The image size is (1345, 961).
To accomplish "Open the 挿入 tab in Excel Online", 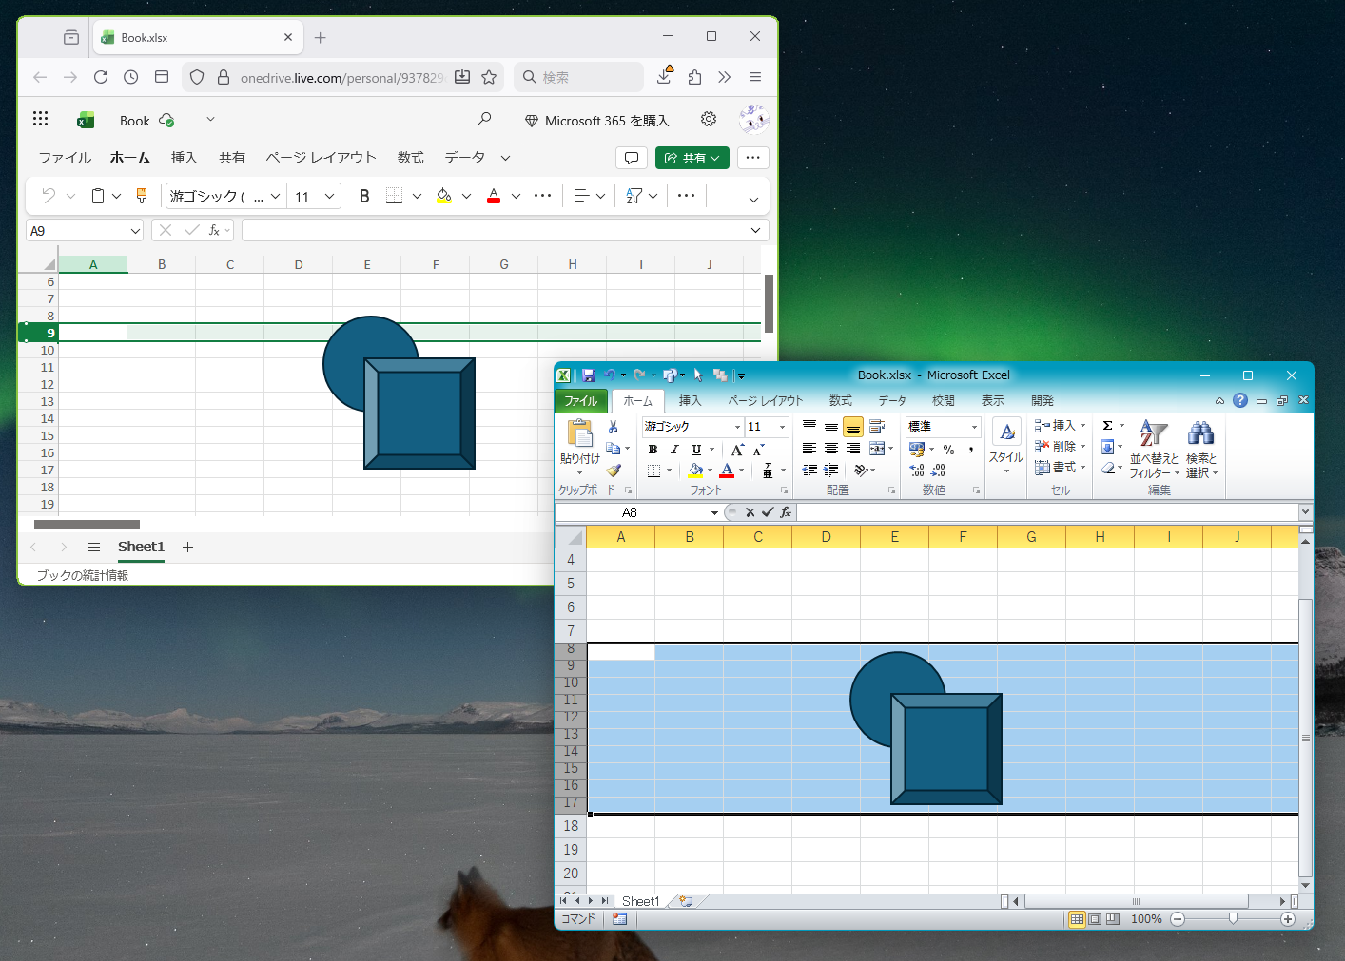I will (184, 158).
